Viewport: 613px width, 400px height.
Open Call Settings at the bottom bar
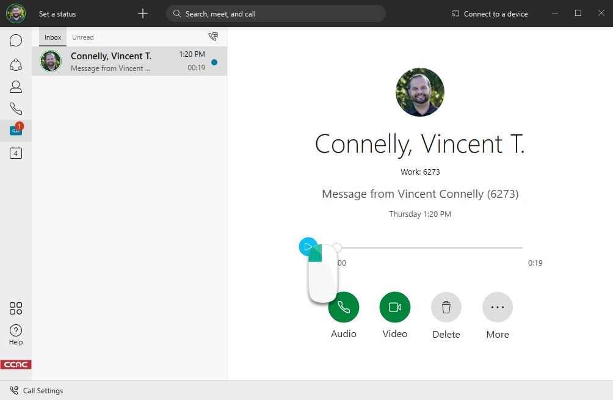click(x=36, y=390)
